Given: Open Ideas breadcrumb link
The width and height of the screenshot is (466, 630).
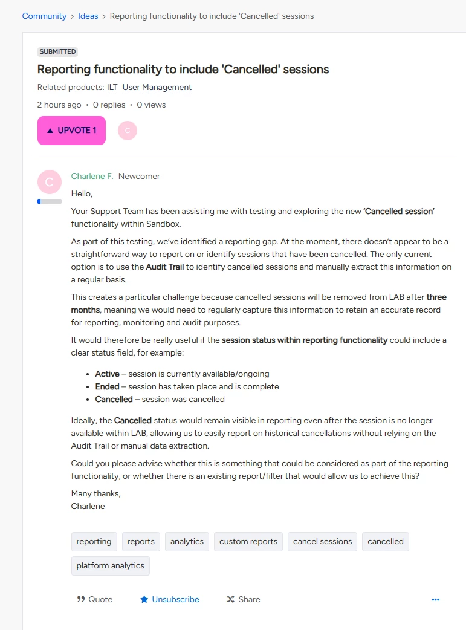Looking at the screenshot, I should (88, 16).
